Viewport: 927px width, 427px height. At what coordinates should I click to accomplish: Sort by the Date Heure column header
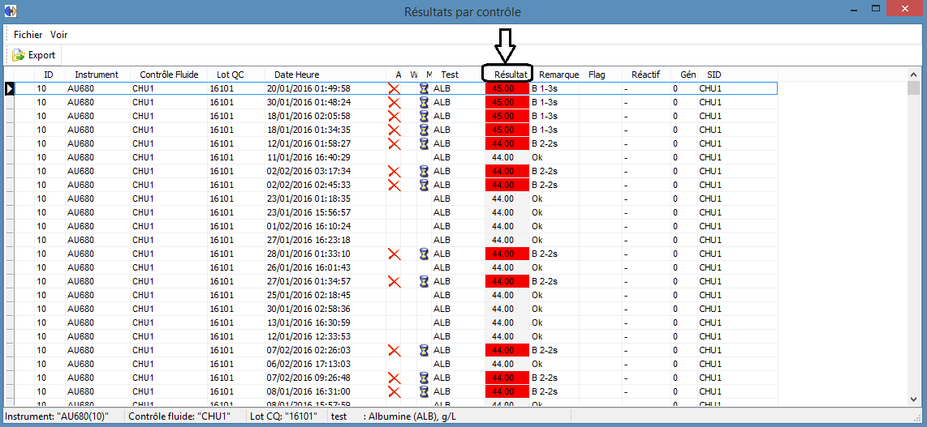click(296, 75)
